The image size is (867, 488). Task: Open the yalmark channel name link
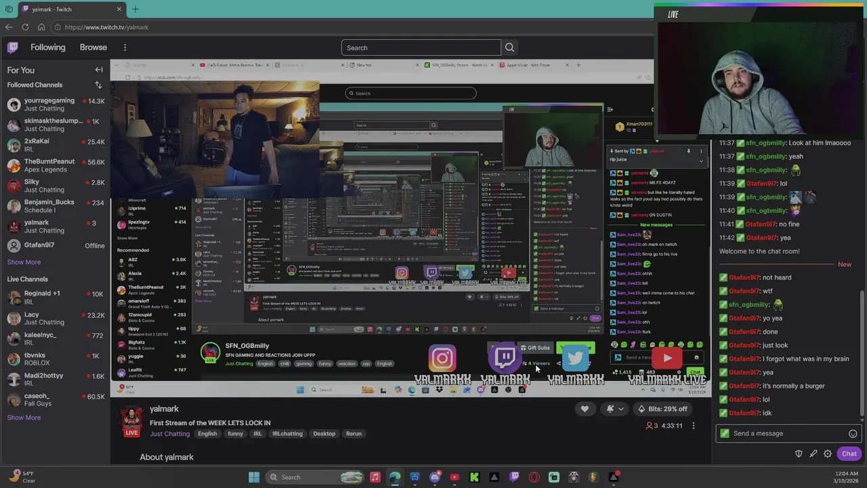tap(164, 409)
